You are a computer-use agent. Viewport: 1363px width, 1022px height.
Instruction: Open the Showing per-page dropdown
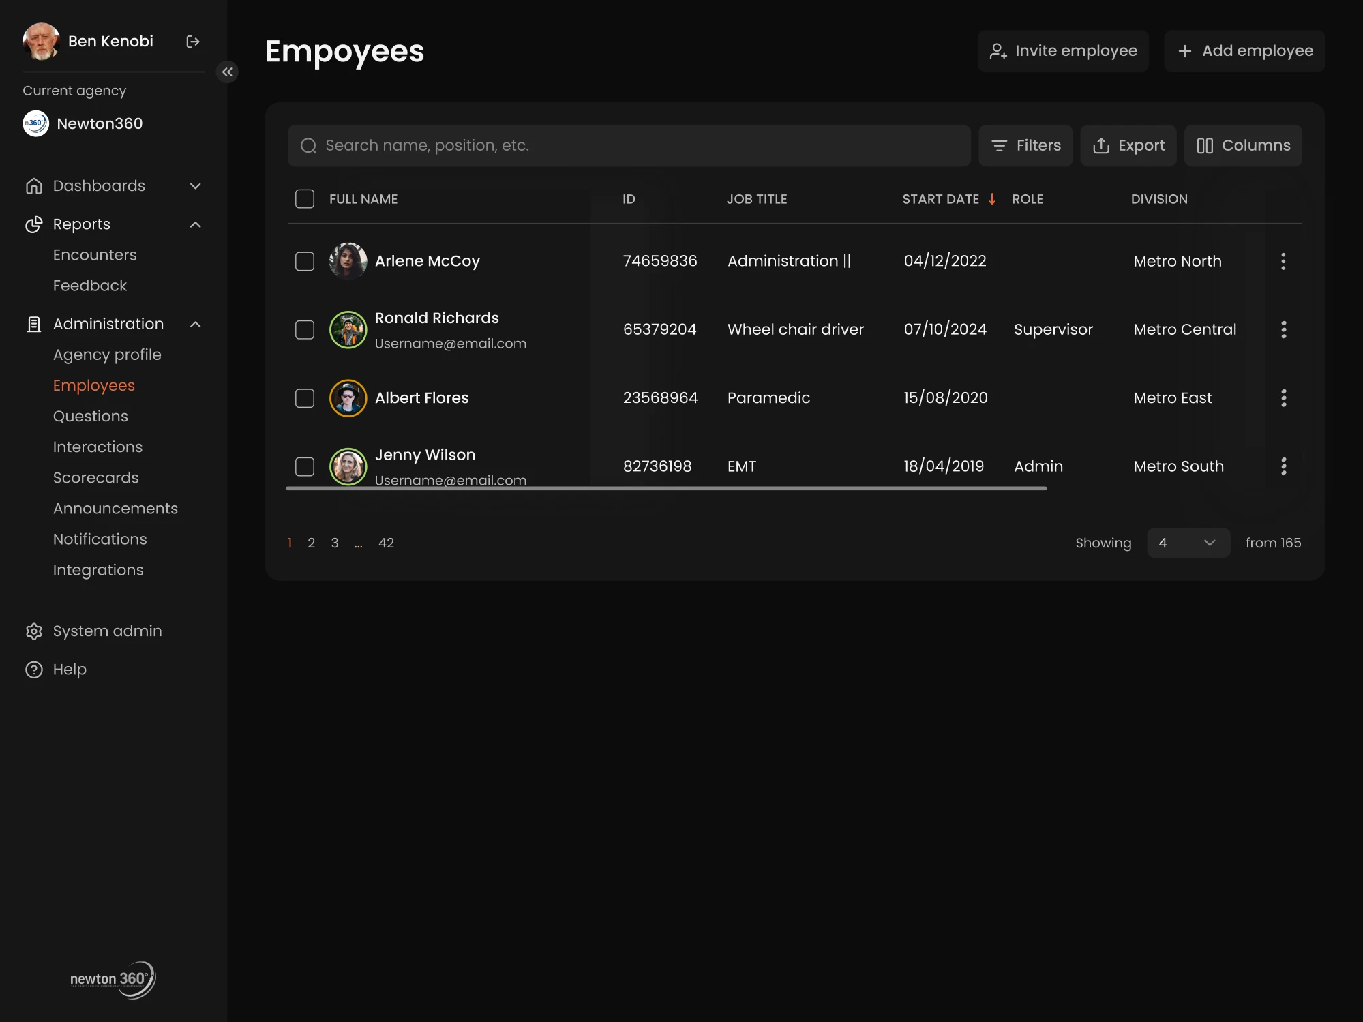click(x=1188, y=543)
